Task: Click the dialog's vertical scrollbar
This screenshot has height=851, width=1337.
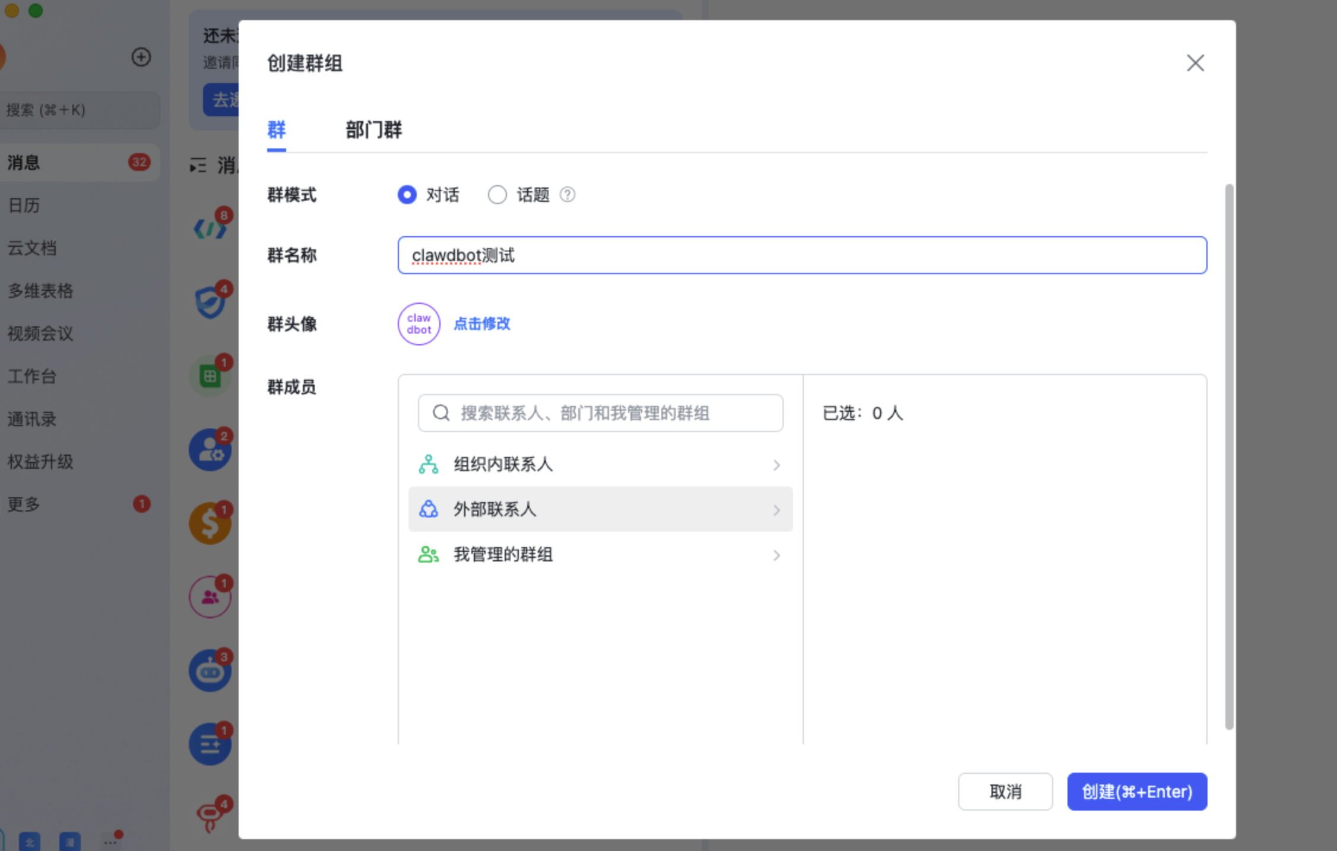Action: (1229, 457)
